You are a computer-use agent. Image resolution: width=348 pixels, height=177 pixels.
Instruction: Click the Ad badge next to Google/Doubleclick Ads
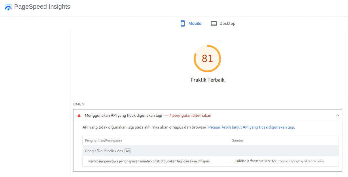pyautogui.click(x=128, y=151)
